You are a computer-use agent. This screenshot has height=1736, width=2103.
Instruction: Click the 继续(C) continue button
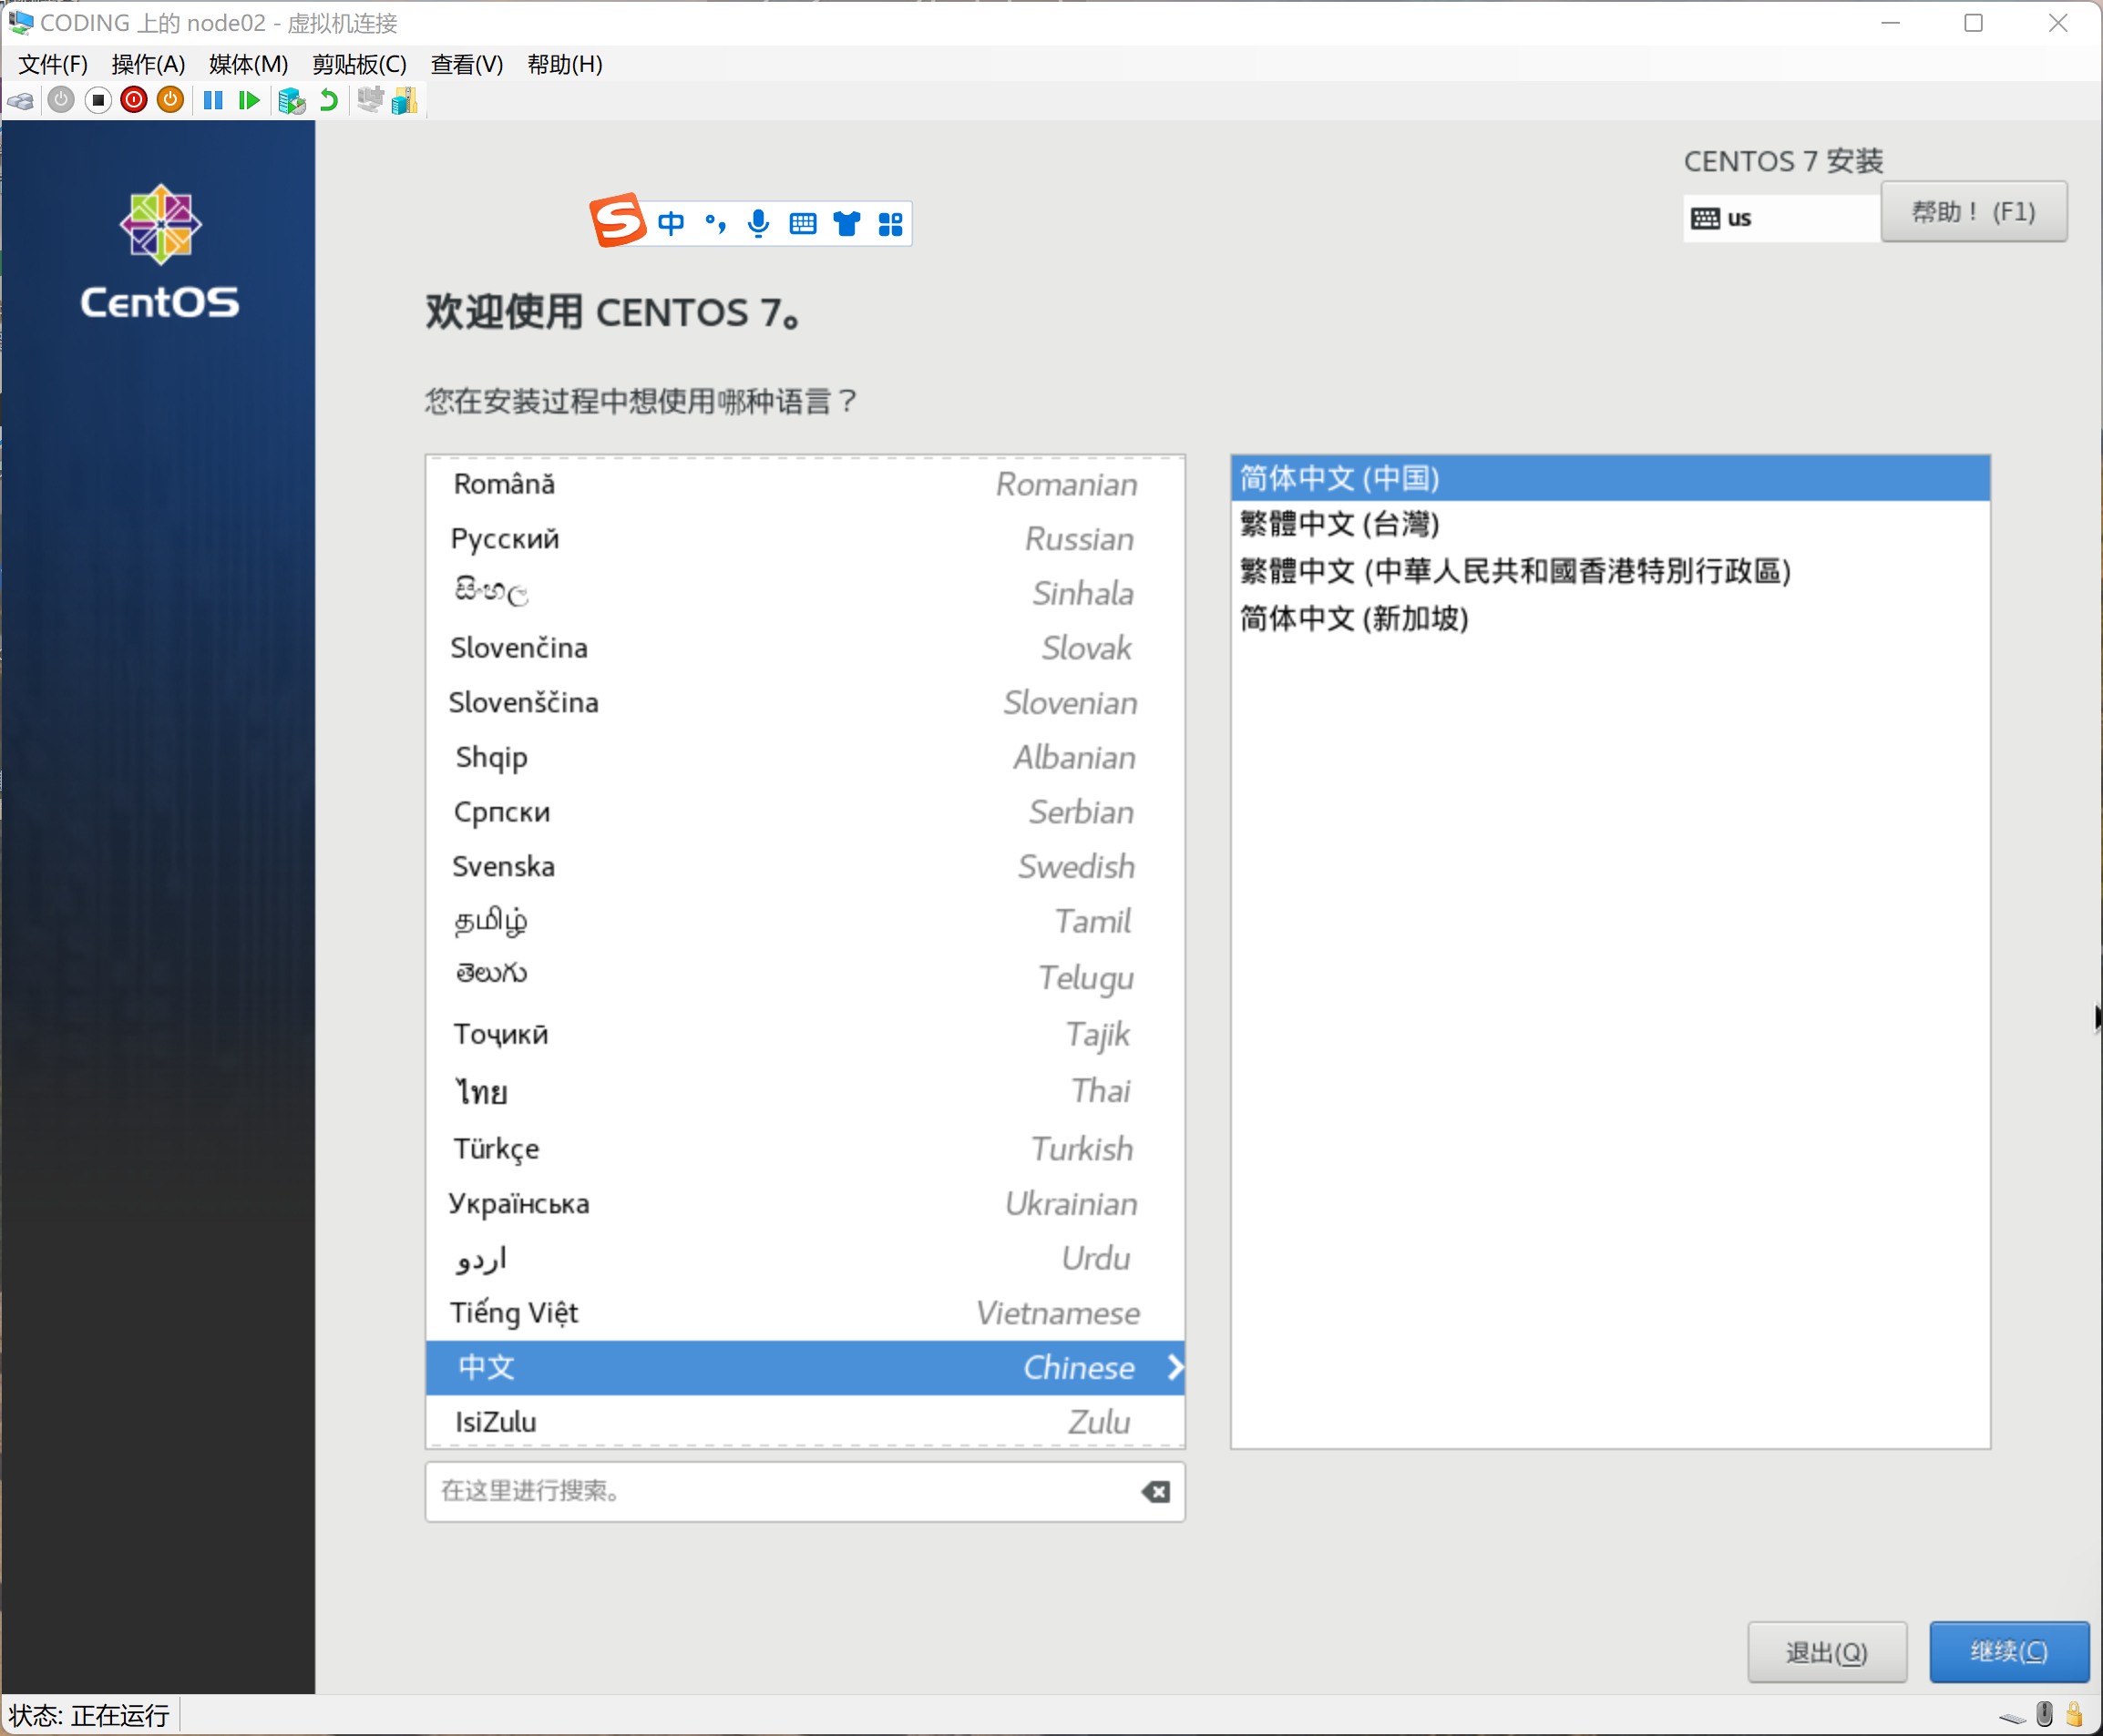click(2008, 1652)
